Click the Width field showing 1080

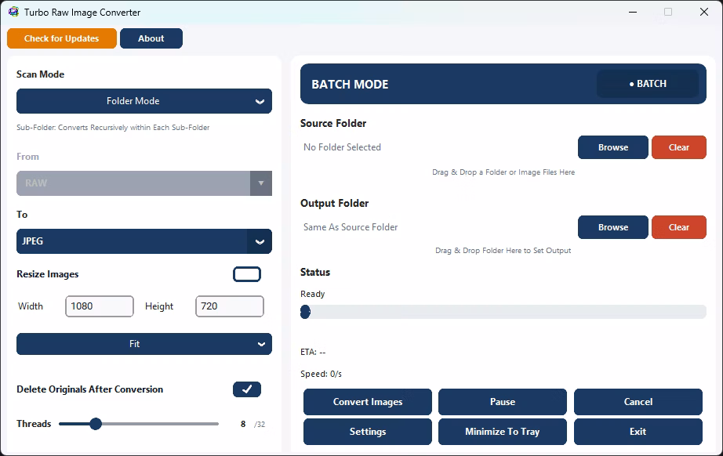[x=100, y=306]
